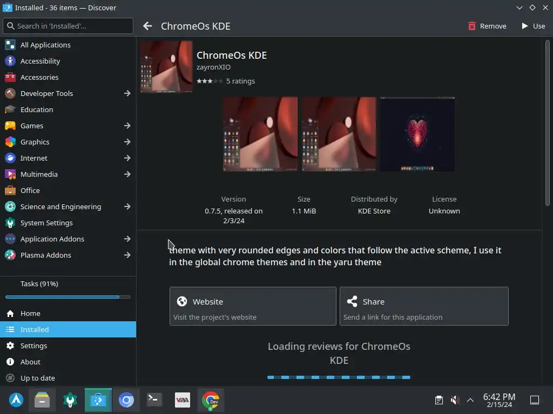Click the '5 ratings' text
The height and width of the screenshot is (414, 553).
tap(240, 81)
